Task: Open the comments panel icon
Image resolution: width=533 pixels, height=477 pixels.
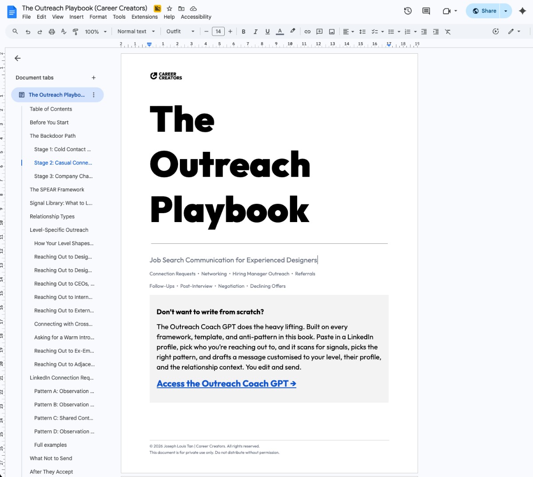Action: tap(426, 11)
